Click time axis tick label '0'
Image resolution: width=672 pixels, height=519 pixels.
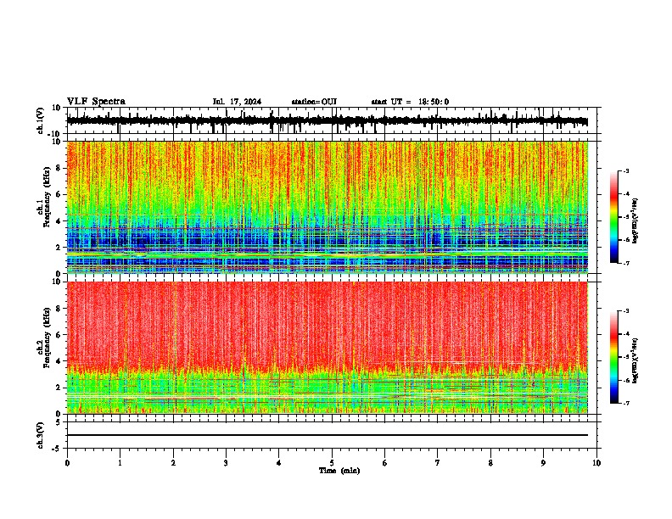click(x=67, y=463)
